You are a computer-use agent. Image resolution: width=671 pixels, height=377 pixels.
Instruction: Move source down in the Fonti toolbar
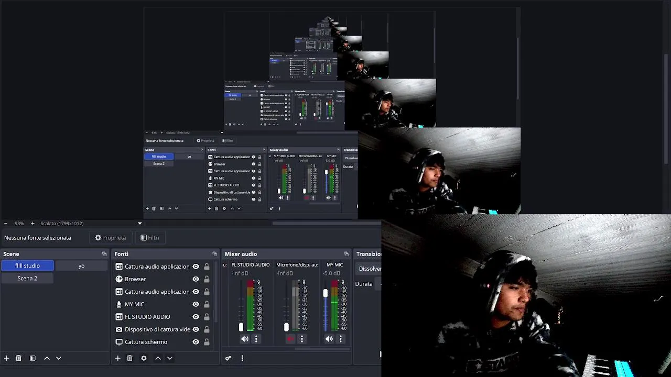pyautogui.click(x=170, y=358)
